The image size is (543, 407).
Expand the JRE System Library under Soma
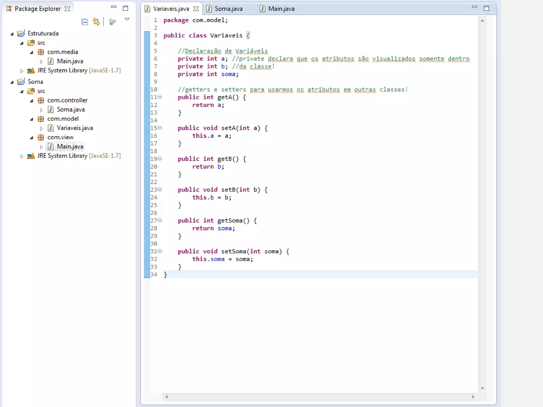click(x=22, y=156)
